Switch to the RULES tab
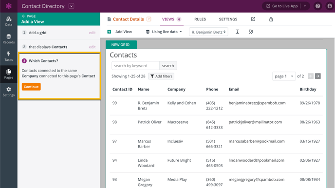335x188 pixels. pyautogui.click(x=200, y=19)
